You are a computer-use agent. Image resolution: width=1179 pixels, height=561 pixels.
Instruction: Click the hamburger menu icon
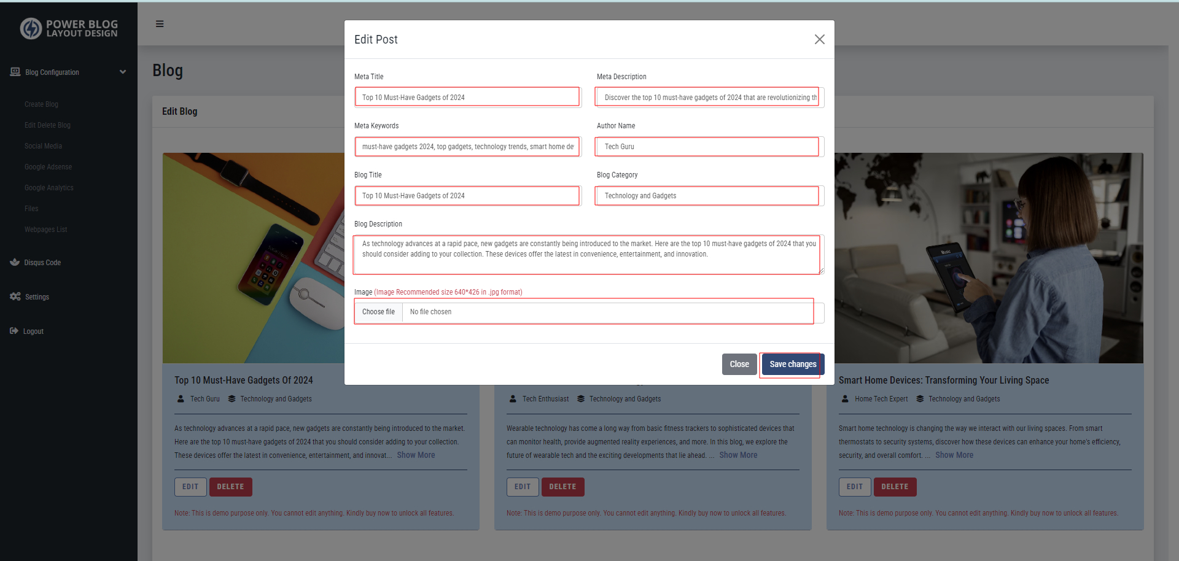pyautogui.click(x=160, y=24)
